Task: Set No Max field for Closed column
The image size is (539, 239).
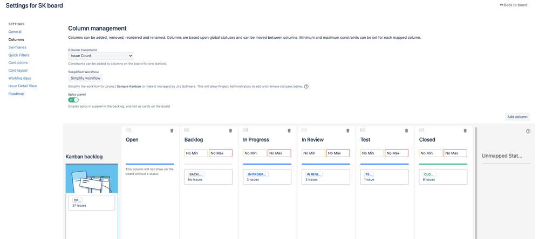Action: point(455,153)
